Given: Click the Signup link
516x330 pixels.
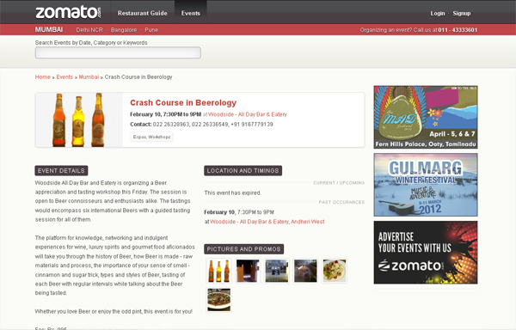Looking at the screenshot, I should [462, 14].
